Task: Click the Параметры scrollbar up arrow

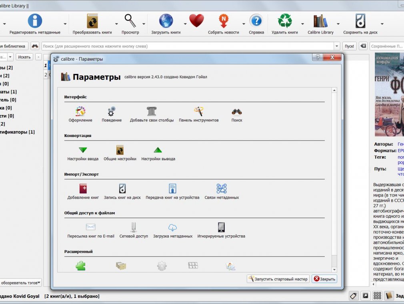Action: [x=334, y=90]
